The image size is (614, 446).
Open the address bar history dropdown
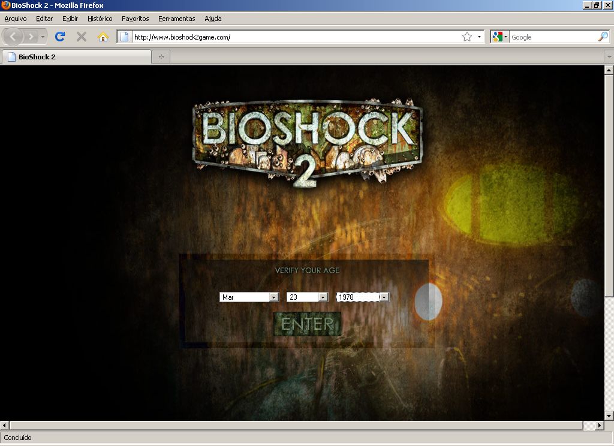click(479, 37)
